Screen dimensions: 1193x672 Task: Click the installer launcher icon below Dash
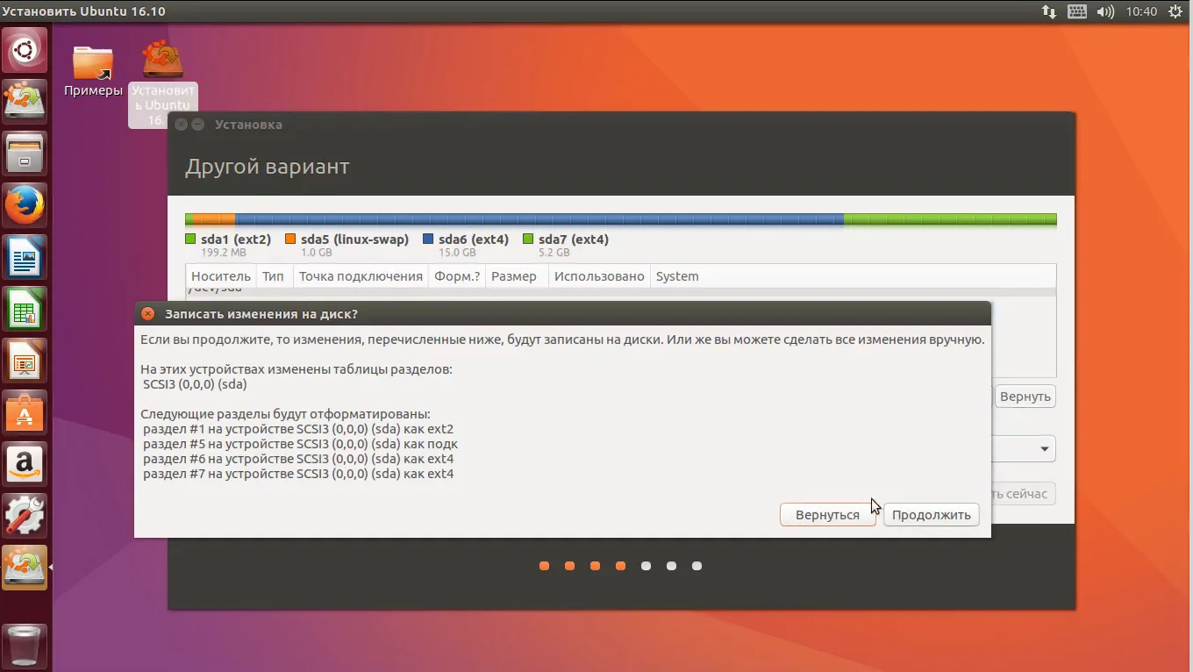coord(25,102)
